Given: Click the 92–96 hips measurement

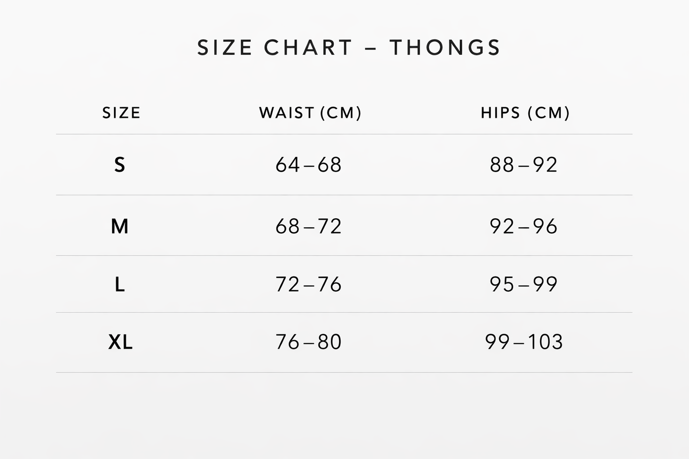Looking at the screenshot, I should pyautogui.click(x=524, y=226).
